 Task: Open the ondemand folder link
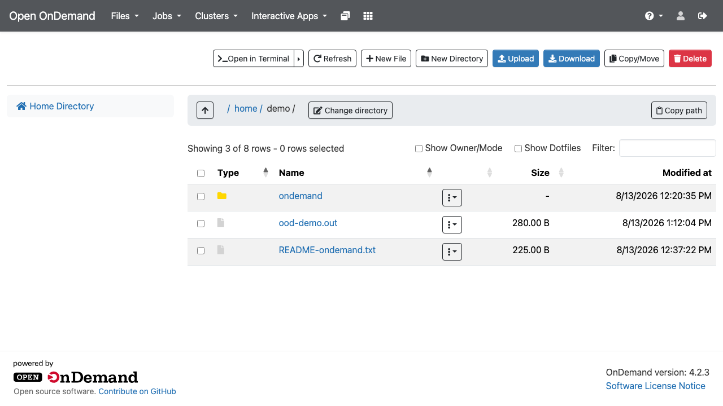click(300, 196)
